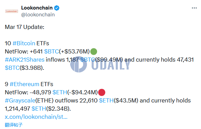Image resolution: width=201 pixels, height=129 pixels.
Task: Click the $BTC cashtag after inflows 1,187
Action: pyautogui.click(x=88, y=60)
